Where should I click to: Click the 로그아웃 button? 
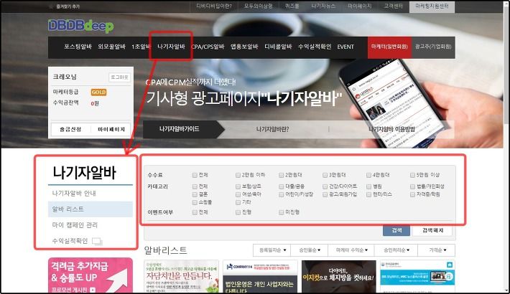coord(119,77)
